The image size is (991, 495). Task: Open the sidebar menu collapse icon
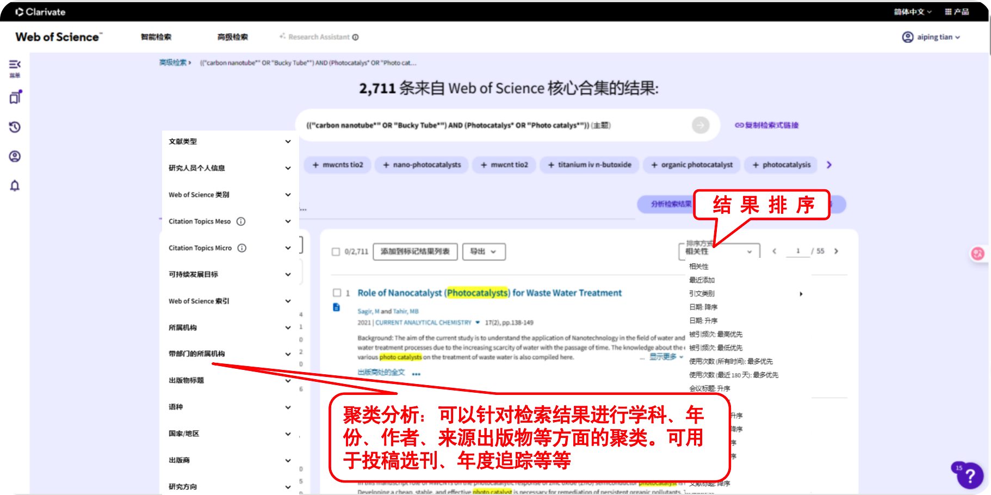(15, 65)
